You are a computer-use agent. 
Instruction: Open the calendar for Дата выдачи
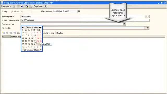click(x=79, y=11)
